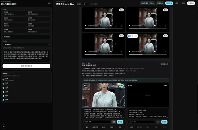Click the 收起 collapse button in sidebar
Viewport: 198px width, 130px height.
click(x=49, y=3)
